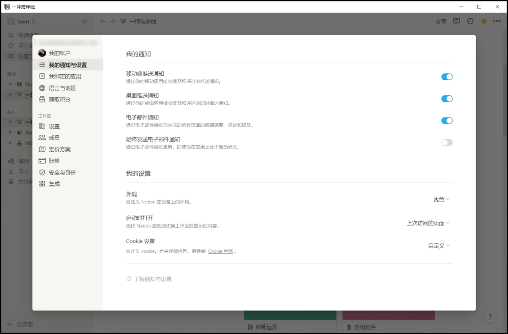
Task: Enable 始终发送电子邮件通知 switch
Action: [447, 142]
